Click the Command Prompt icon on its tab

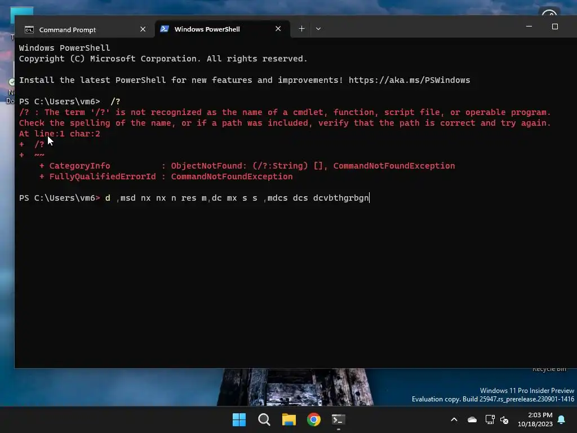(x=29, y=30)
